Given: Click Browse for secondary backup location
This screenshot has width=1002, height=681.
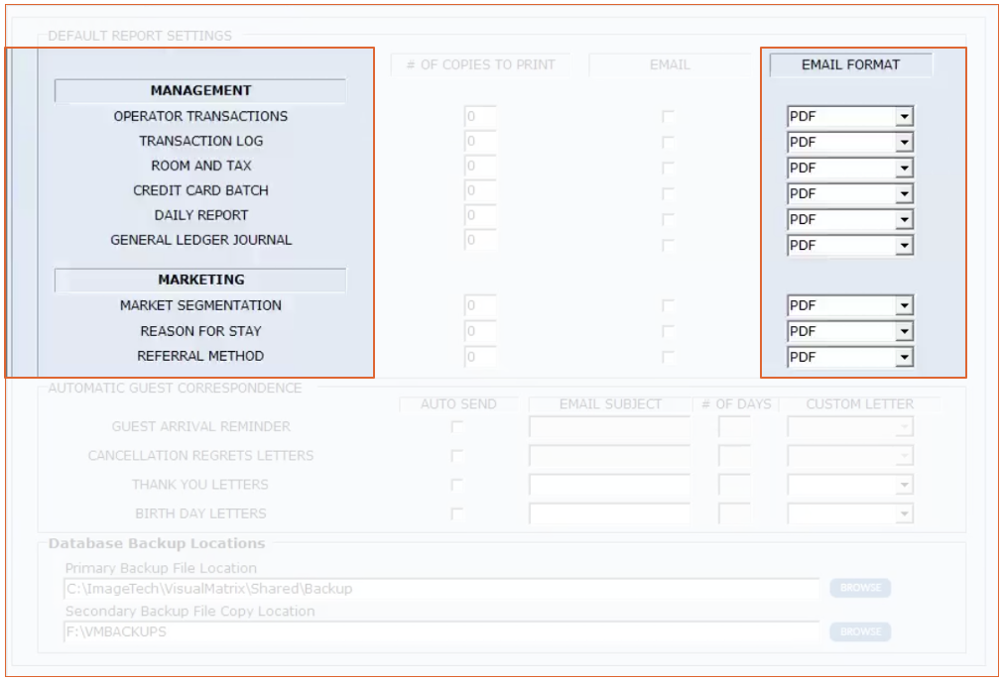Looking at the screenshot, I should click(x=860, y=631).
